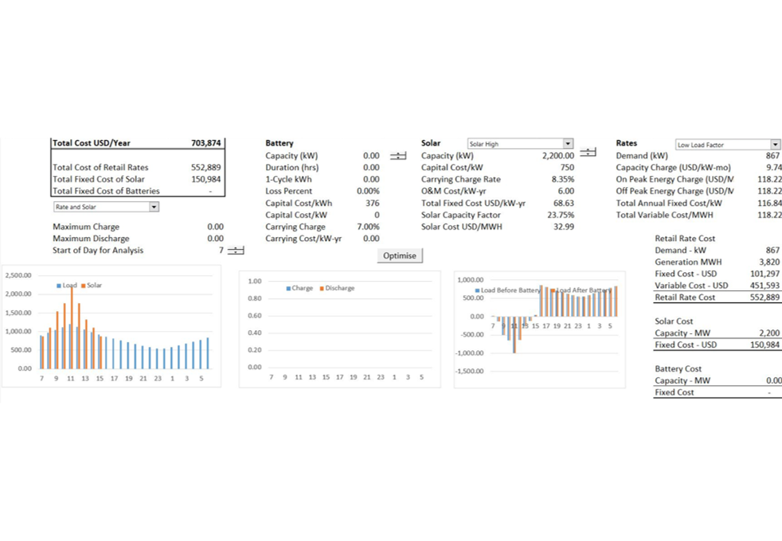Select Retail Rate Cost total 552,889
Viewport: 782px width, 541px height.
764,298
